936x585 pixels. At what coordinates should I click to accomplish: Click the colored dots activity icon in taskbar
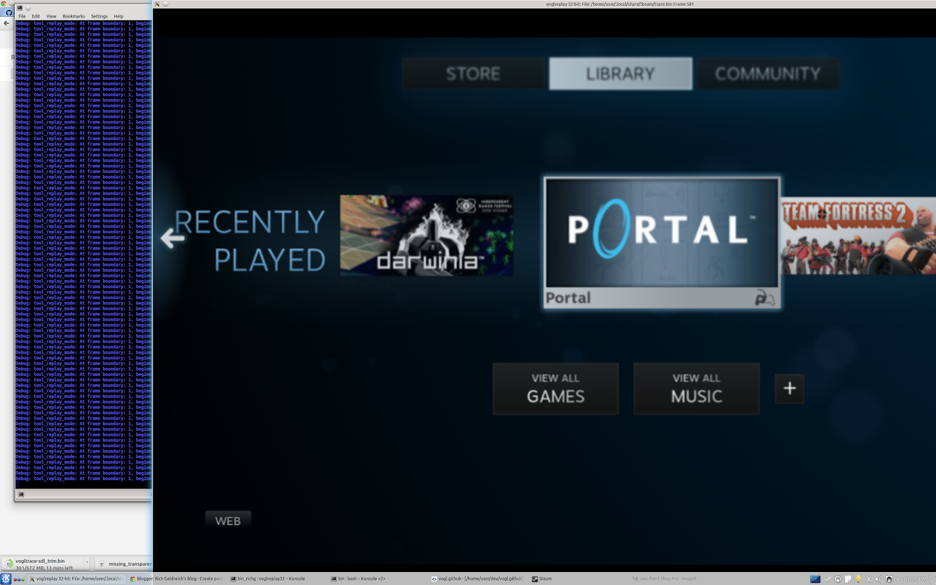[x=19, y=579]
